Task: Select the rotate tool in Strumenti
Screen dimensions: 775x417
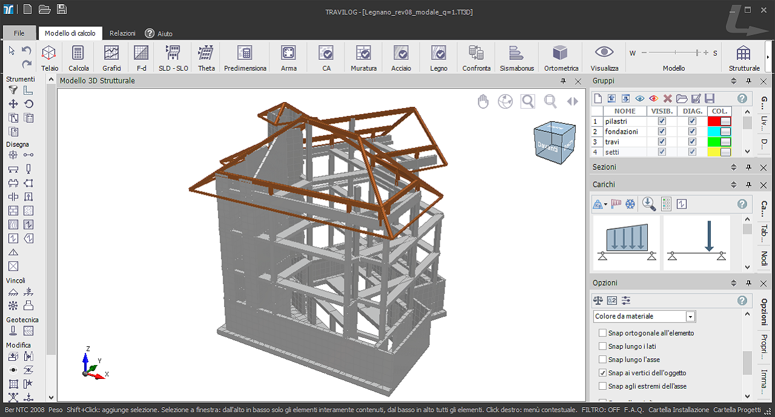Action: pyautogui.click(x=28, y=104)
